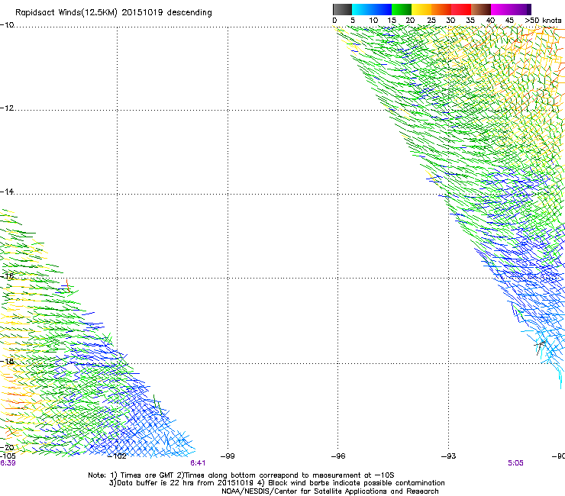The height and width of the screenshot is (496, 565).
Task: Click the '-102' longitude axis label
Action: tap(117, 456)
